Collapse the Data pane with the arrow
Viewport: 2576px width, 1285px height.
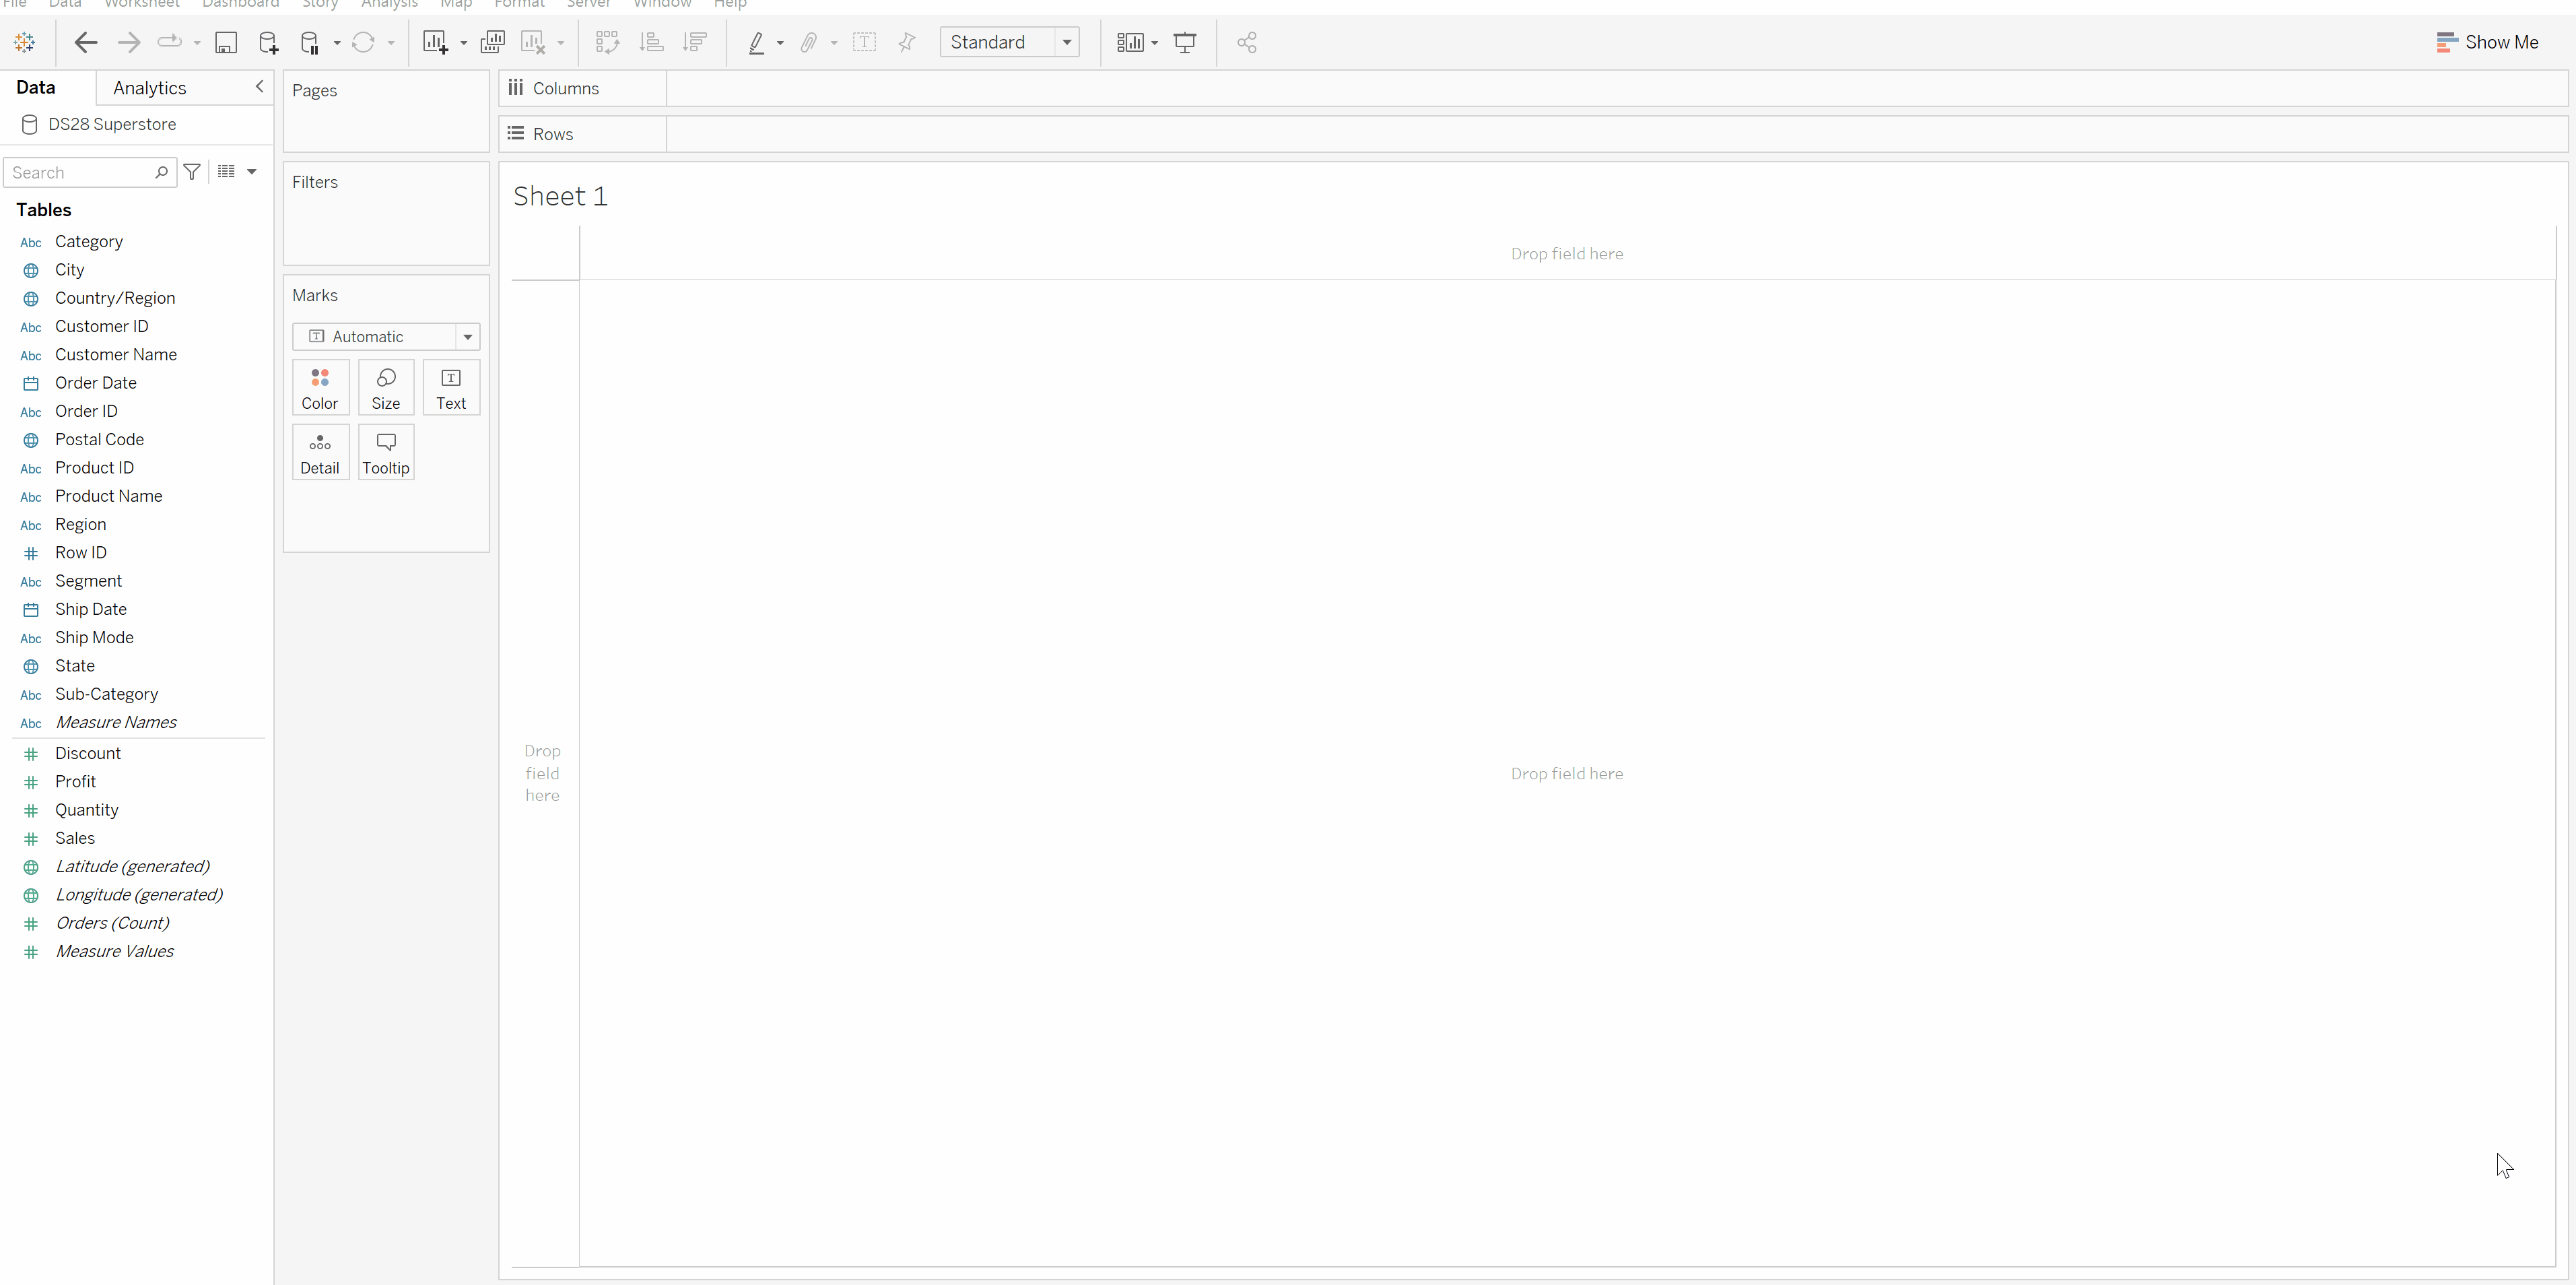[x=259, y=87]
